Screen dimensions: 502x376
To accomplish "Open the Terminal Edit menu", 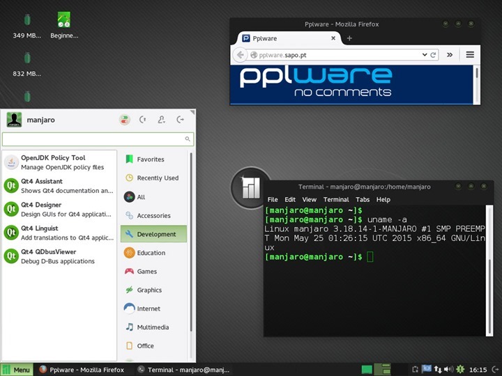I will (290, 200).
